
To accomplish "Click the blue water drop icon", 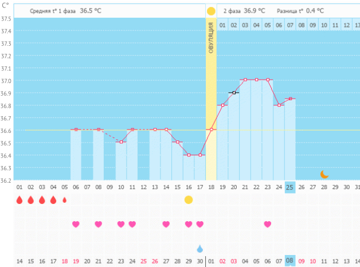I will click(x=199, y=249).
